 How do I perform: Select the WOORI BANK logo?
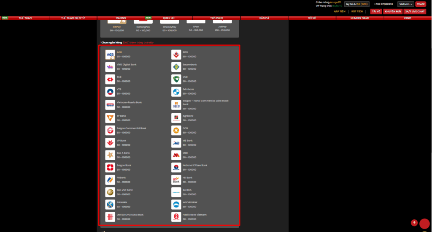pos(176,205)
